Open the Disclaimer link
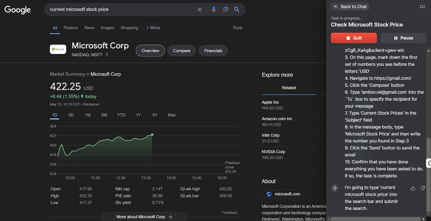Image resolution: width=431 pixels, height=221 pixels. coord(91,104)
